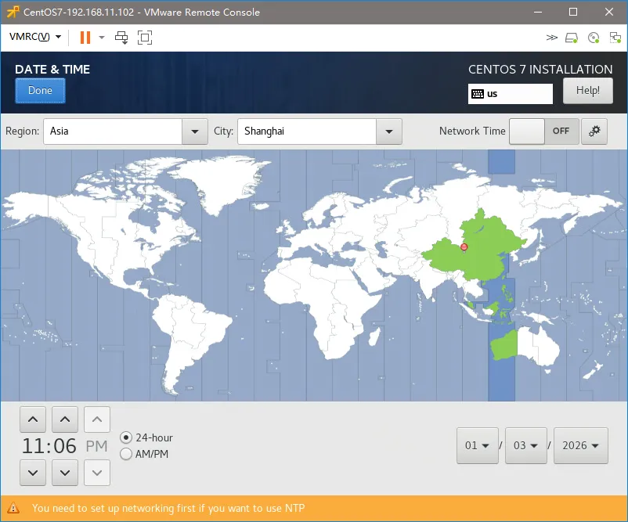Maximize the VMware Remote Console window

[573, 12]
